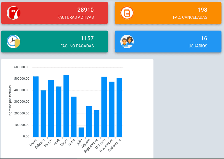
Task: Click the Abril x-axis label
Action: [57, 142]
